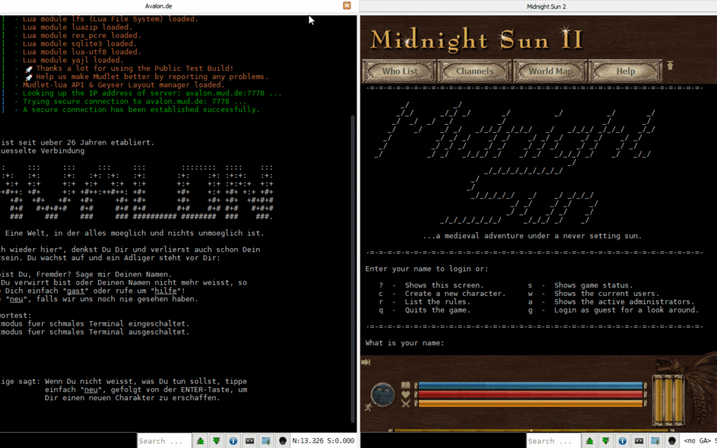The image size is (717, 448).
Task: Toggle the replay recording icon in Midnight Sun toolbar
Action: (x=639, y=441)
